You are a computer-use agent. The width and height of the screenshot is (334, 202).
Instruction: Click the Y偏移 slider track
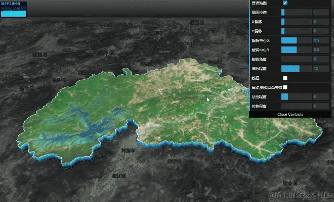tap(297, 31)
